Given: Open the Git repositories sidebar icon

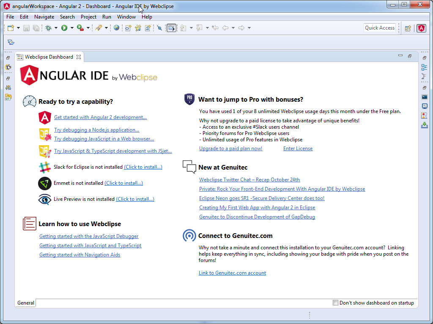Looking at the screenshot, I should coord(8,97).
